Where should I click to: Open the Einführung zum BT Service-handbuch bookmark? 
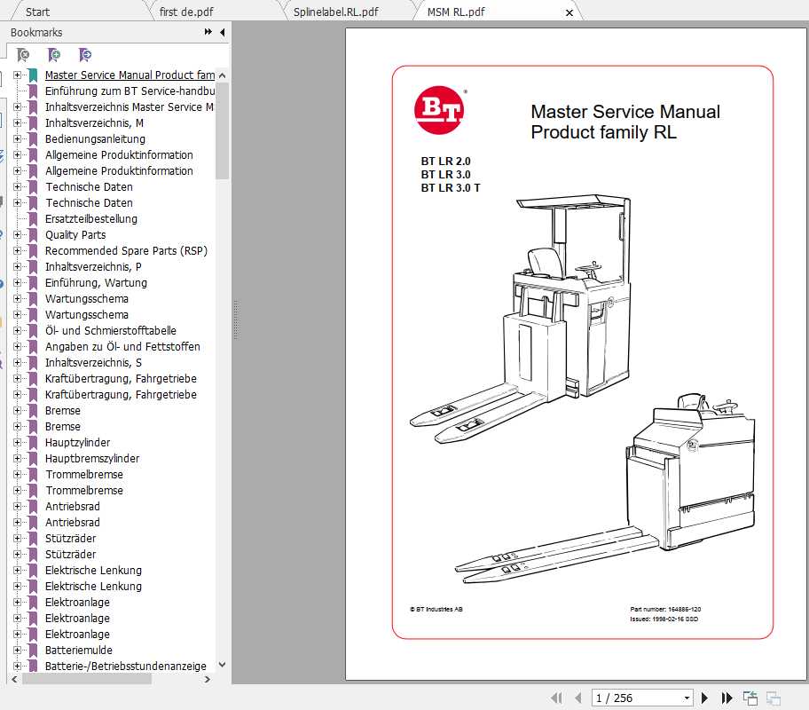pos(130,91)
